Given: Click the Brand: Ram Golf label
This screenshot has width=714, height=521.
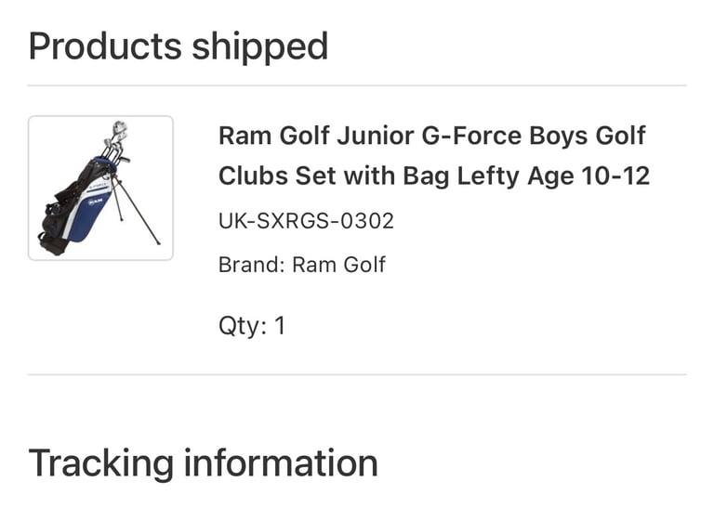Looking at the screenshot, I should tap(302, 265).
